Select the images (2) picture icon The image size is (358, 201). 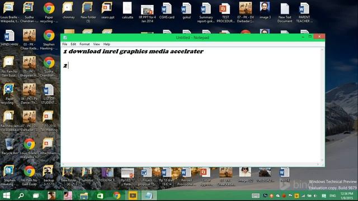coord(245,175)
